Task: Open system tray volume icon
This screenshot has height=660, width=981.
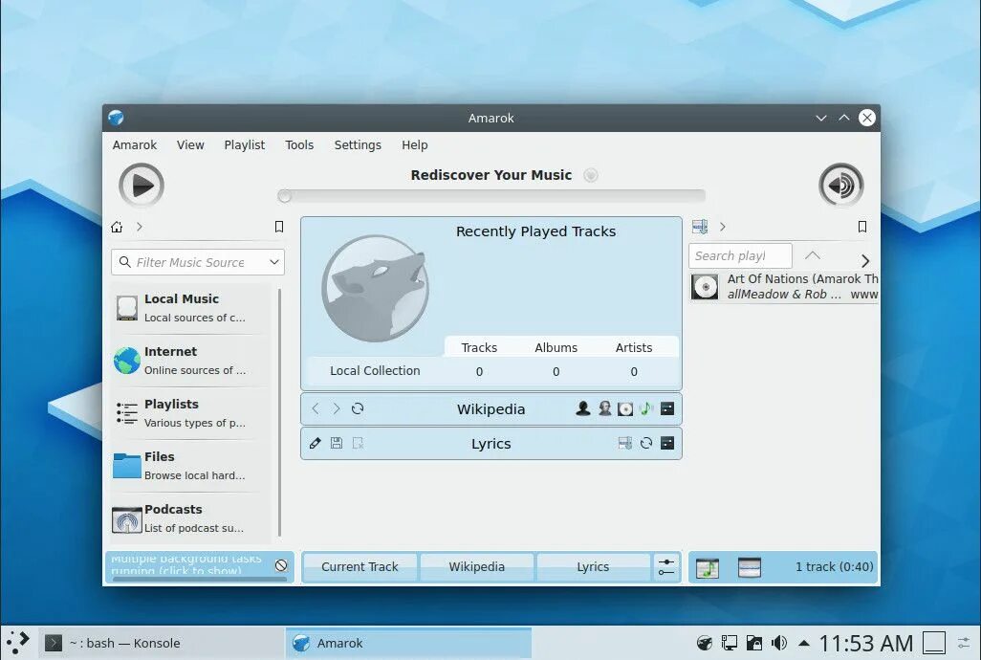Action: 779,643
